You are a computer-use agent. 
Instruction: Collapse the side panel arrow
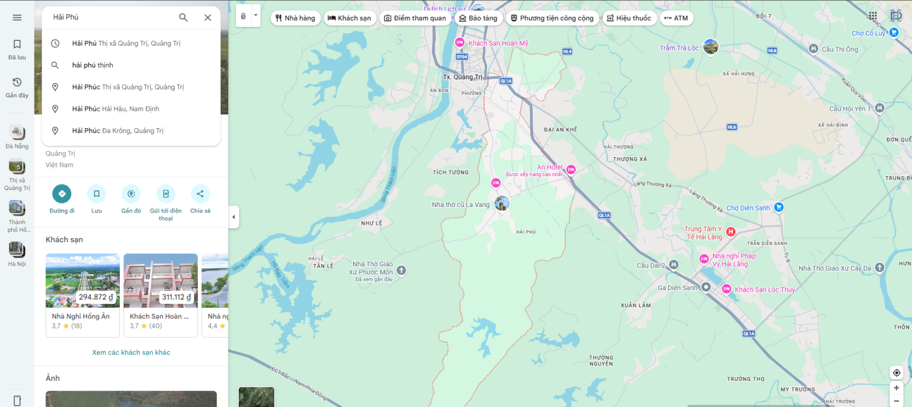233,217
